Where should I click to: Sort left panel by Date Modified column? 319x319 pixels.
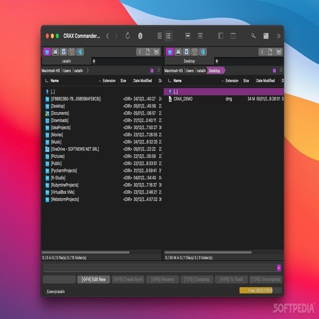145,81
